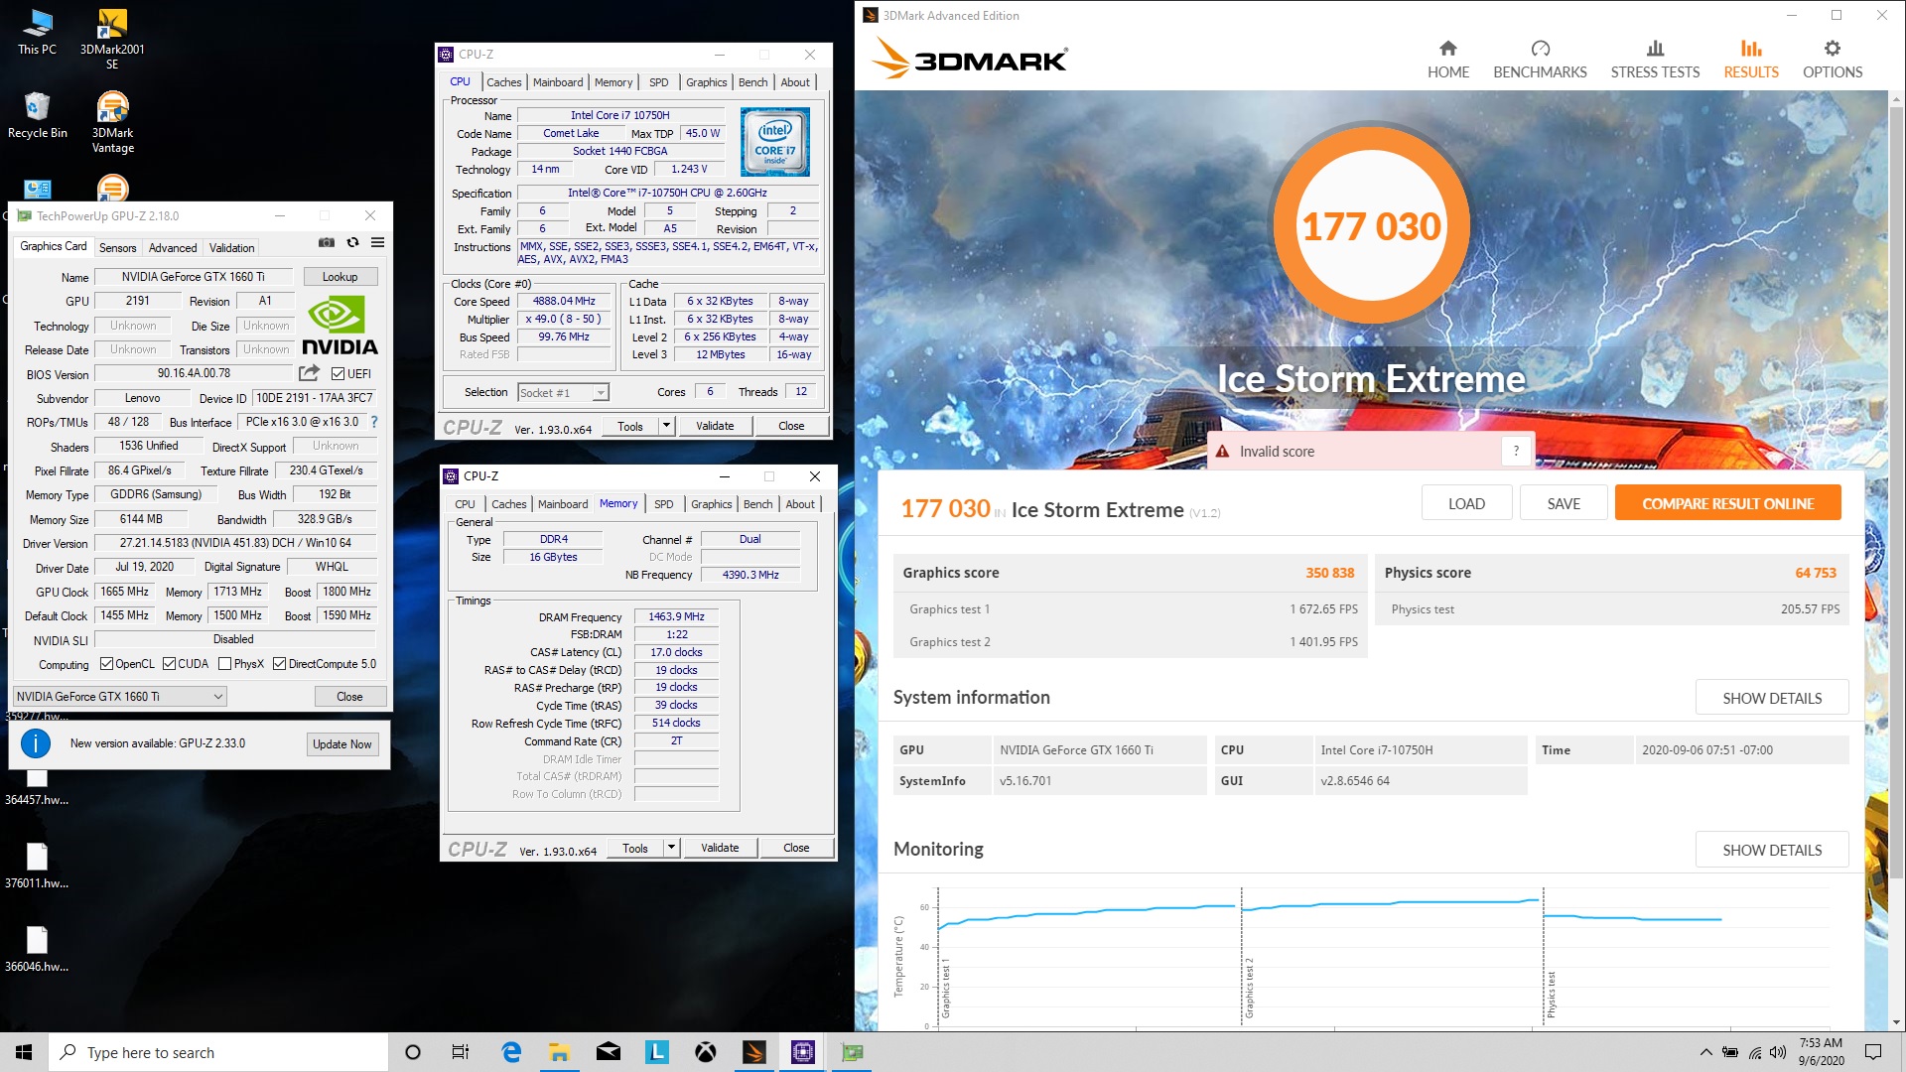Open the BENCHMARKS section in 3DMark

(1540, 60)
